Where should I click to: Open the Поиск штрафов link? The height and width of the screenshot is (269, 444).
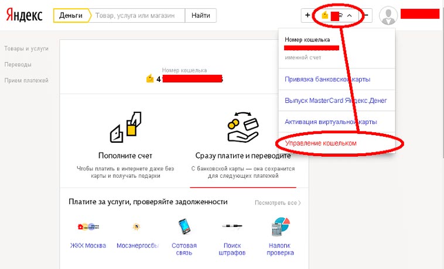[x=232, y=249]
